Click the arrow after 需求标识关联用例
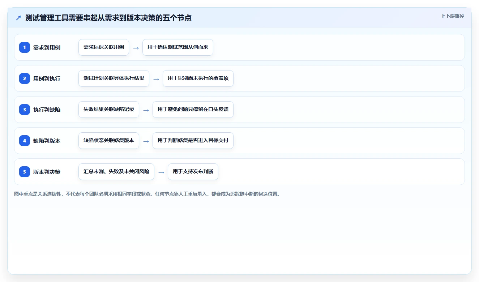479x282 pixels. pos(136,48)
